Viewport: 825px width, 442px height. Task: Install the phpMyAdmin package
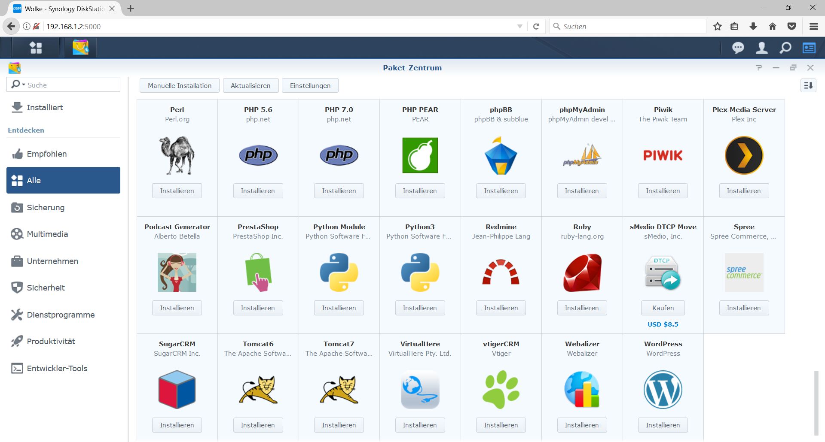[582, 191]
